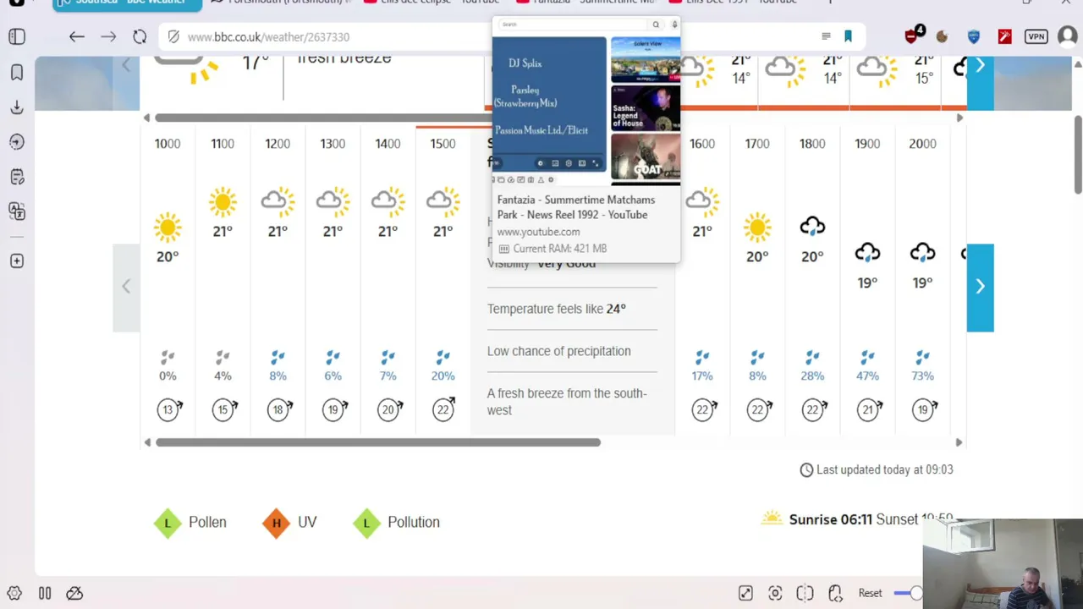Screen dimensions: 1083x609
Task: Open browser settings gear in status bar
Action: [14, 593]
